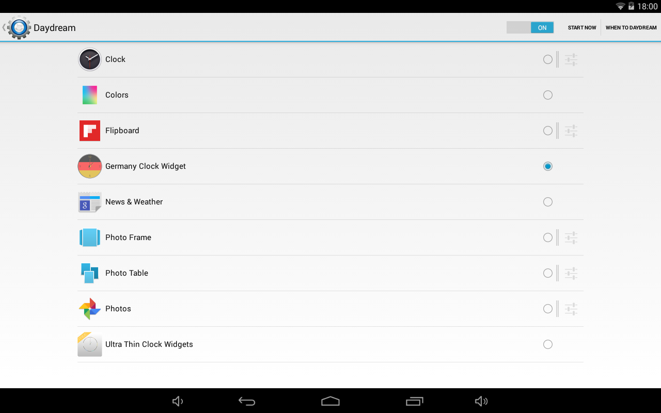Select Ultra Thin Clock Widgets radio button
The image size is (661, 413).
point(548,344)
